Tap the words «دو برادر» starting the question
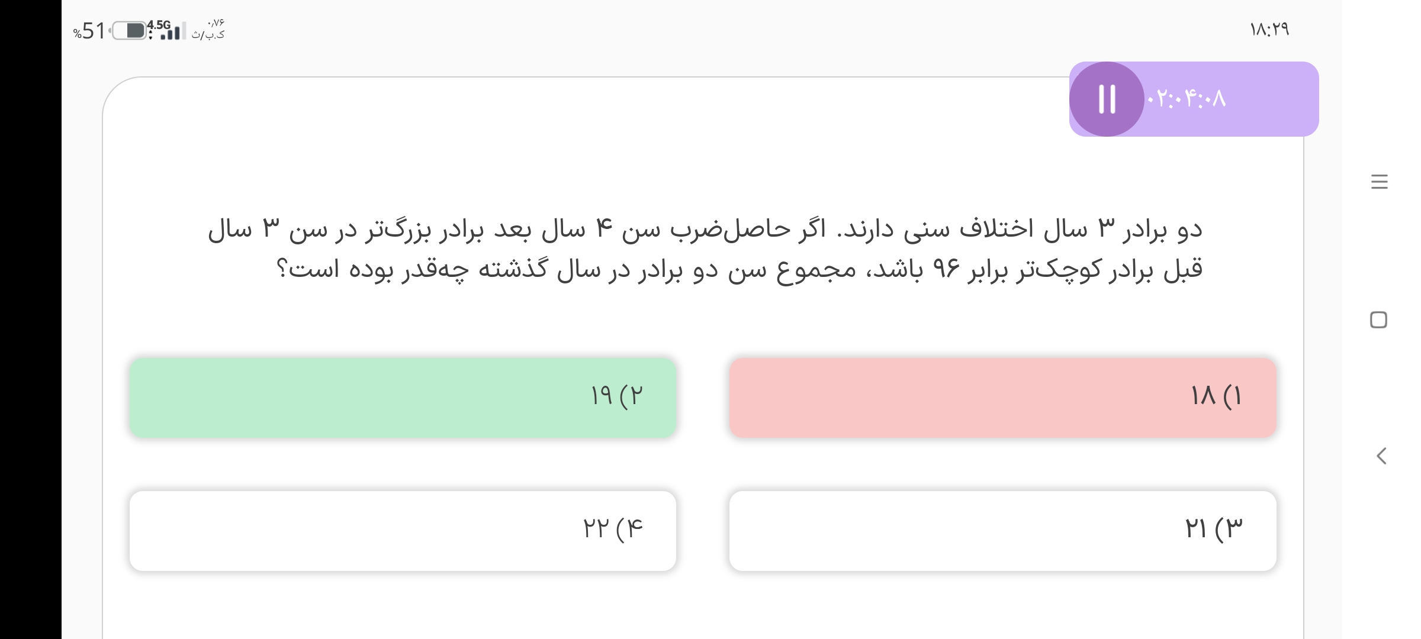This screenshot has width=1421, height=639. point(1162,230)
